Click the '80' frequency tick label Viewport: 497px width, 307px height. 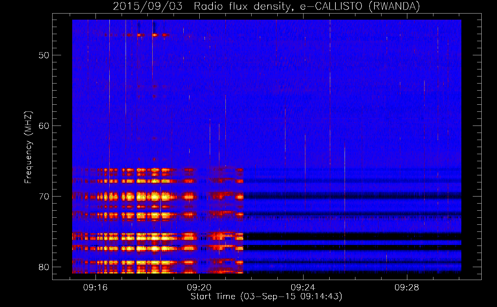44,267
